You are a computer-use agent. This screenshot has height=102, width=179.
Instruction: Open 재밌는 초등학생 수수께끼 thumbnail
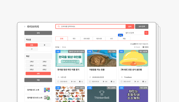133,94
